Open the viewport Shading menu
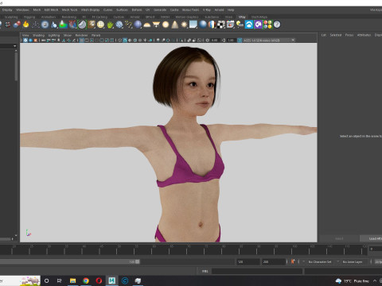This screenshot has height=286, width=382. [x=38, y=35]
